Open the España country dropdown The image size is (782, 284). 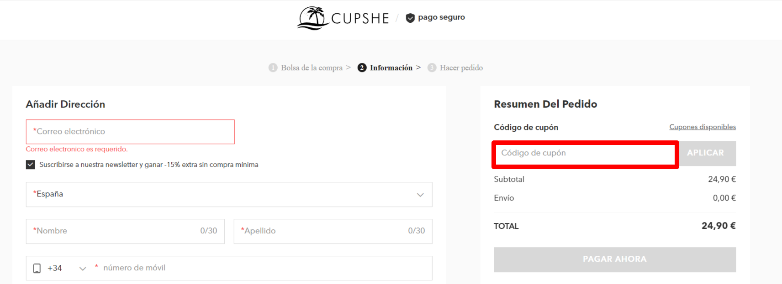[229, 195]
